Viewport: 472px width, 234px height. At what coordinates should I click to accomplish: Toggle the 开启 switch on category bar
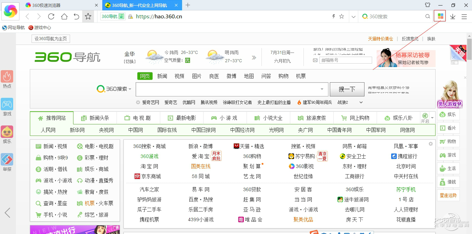pos(425,118)
